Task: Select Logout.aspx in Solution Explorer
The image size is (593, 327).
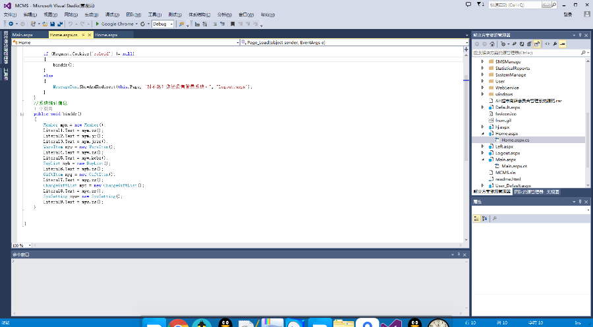Action: (507, 153)
